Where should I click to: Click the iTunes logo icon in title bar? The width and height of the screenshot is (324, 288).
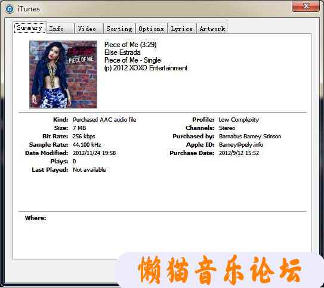tap(10, 9)
